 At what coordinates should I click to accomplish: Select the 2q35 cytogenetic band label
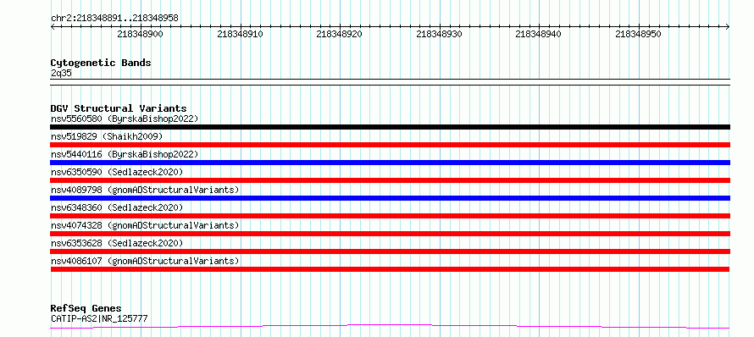coord(61,73)
